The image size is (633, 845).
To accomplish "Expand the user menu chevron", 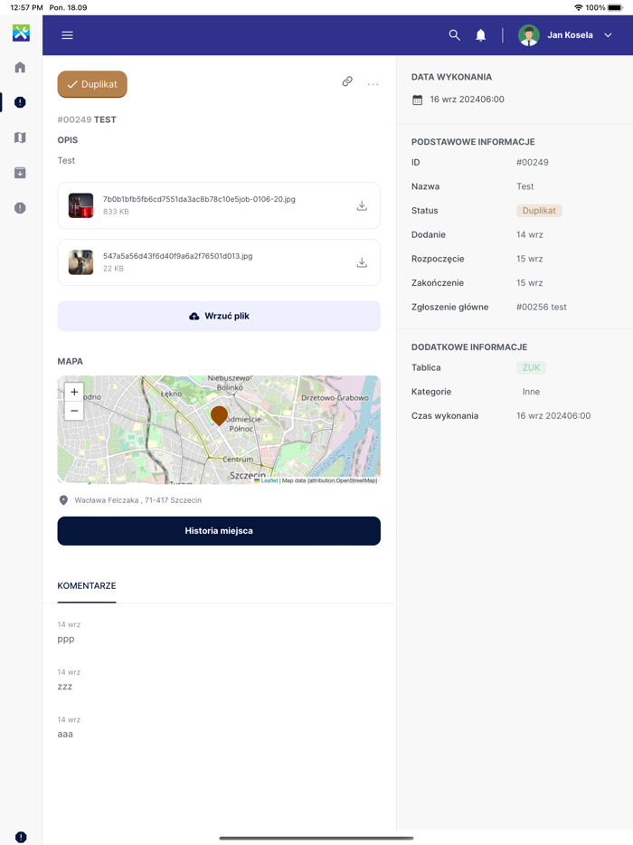I will pos(608,35).
